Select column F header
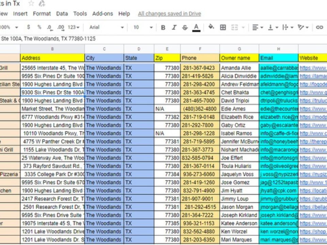This screenshot has height=245, width=327. click(x=200, y=49)
